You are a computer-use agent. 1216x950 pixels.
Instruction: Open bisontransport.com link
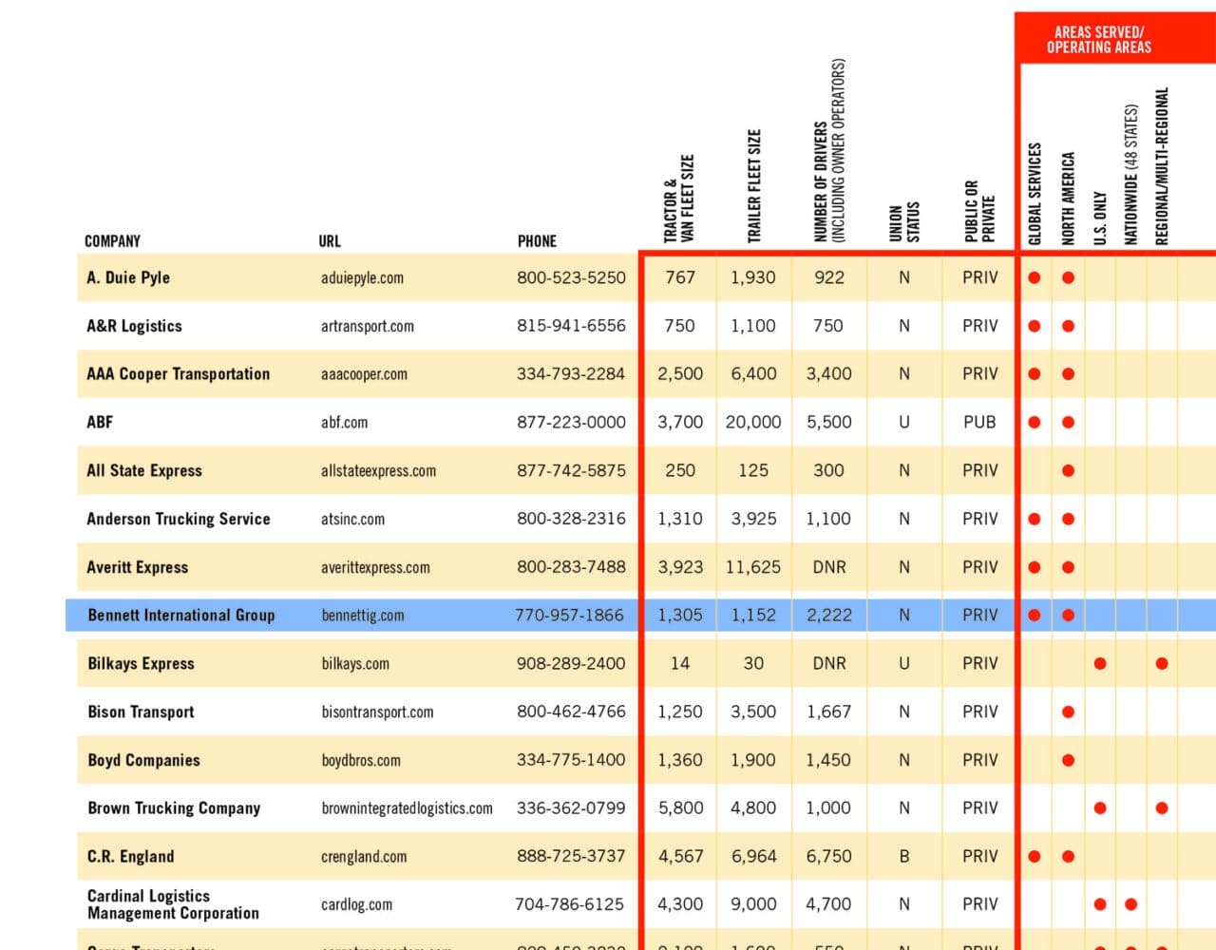tap(377, 712)
